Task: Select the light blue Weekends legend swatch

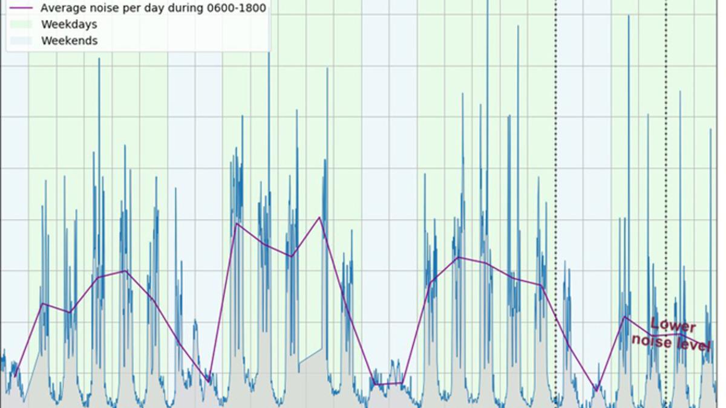Action: coord(21,41)
